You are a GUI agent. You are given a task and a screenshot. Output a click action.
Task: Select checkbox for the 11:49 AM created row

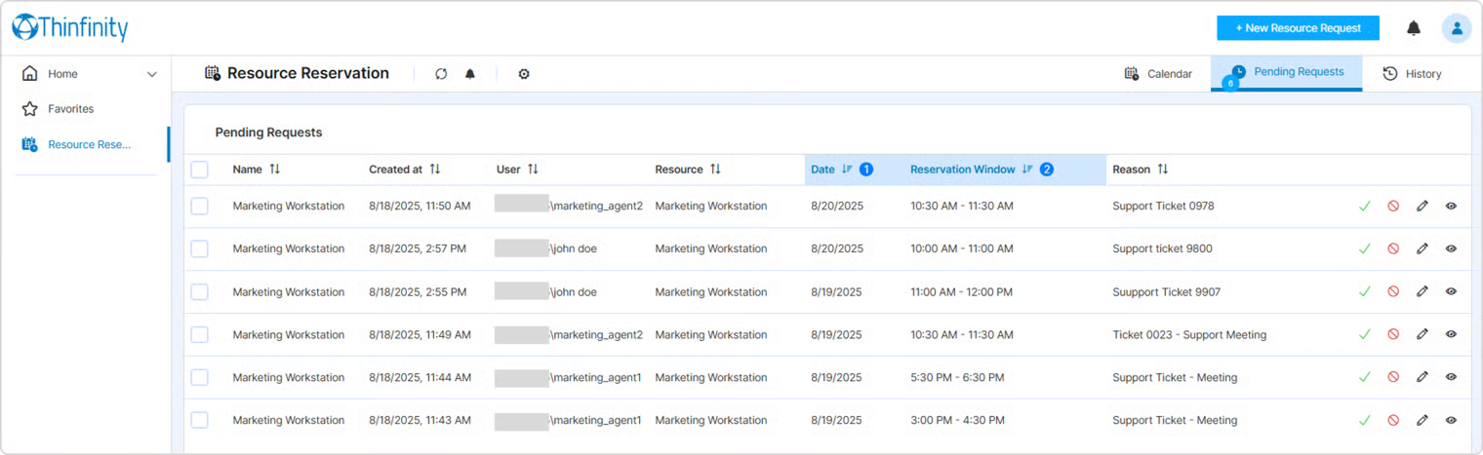(200, 335)
